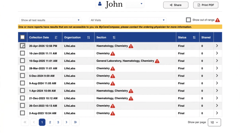Select the 10-Sep-2025 row checkbox

[x=23, y=61]
